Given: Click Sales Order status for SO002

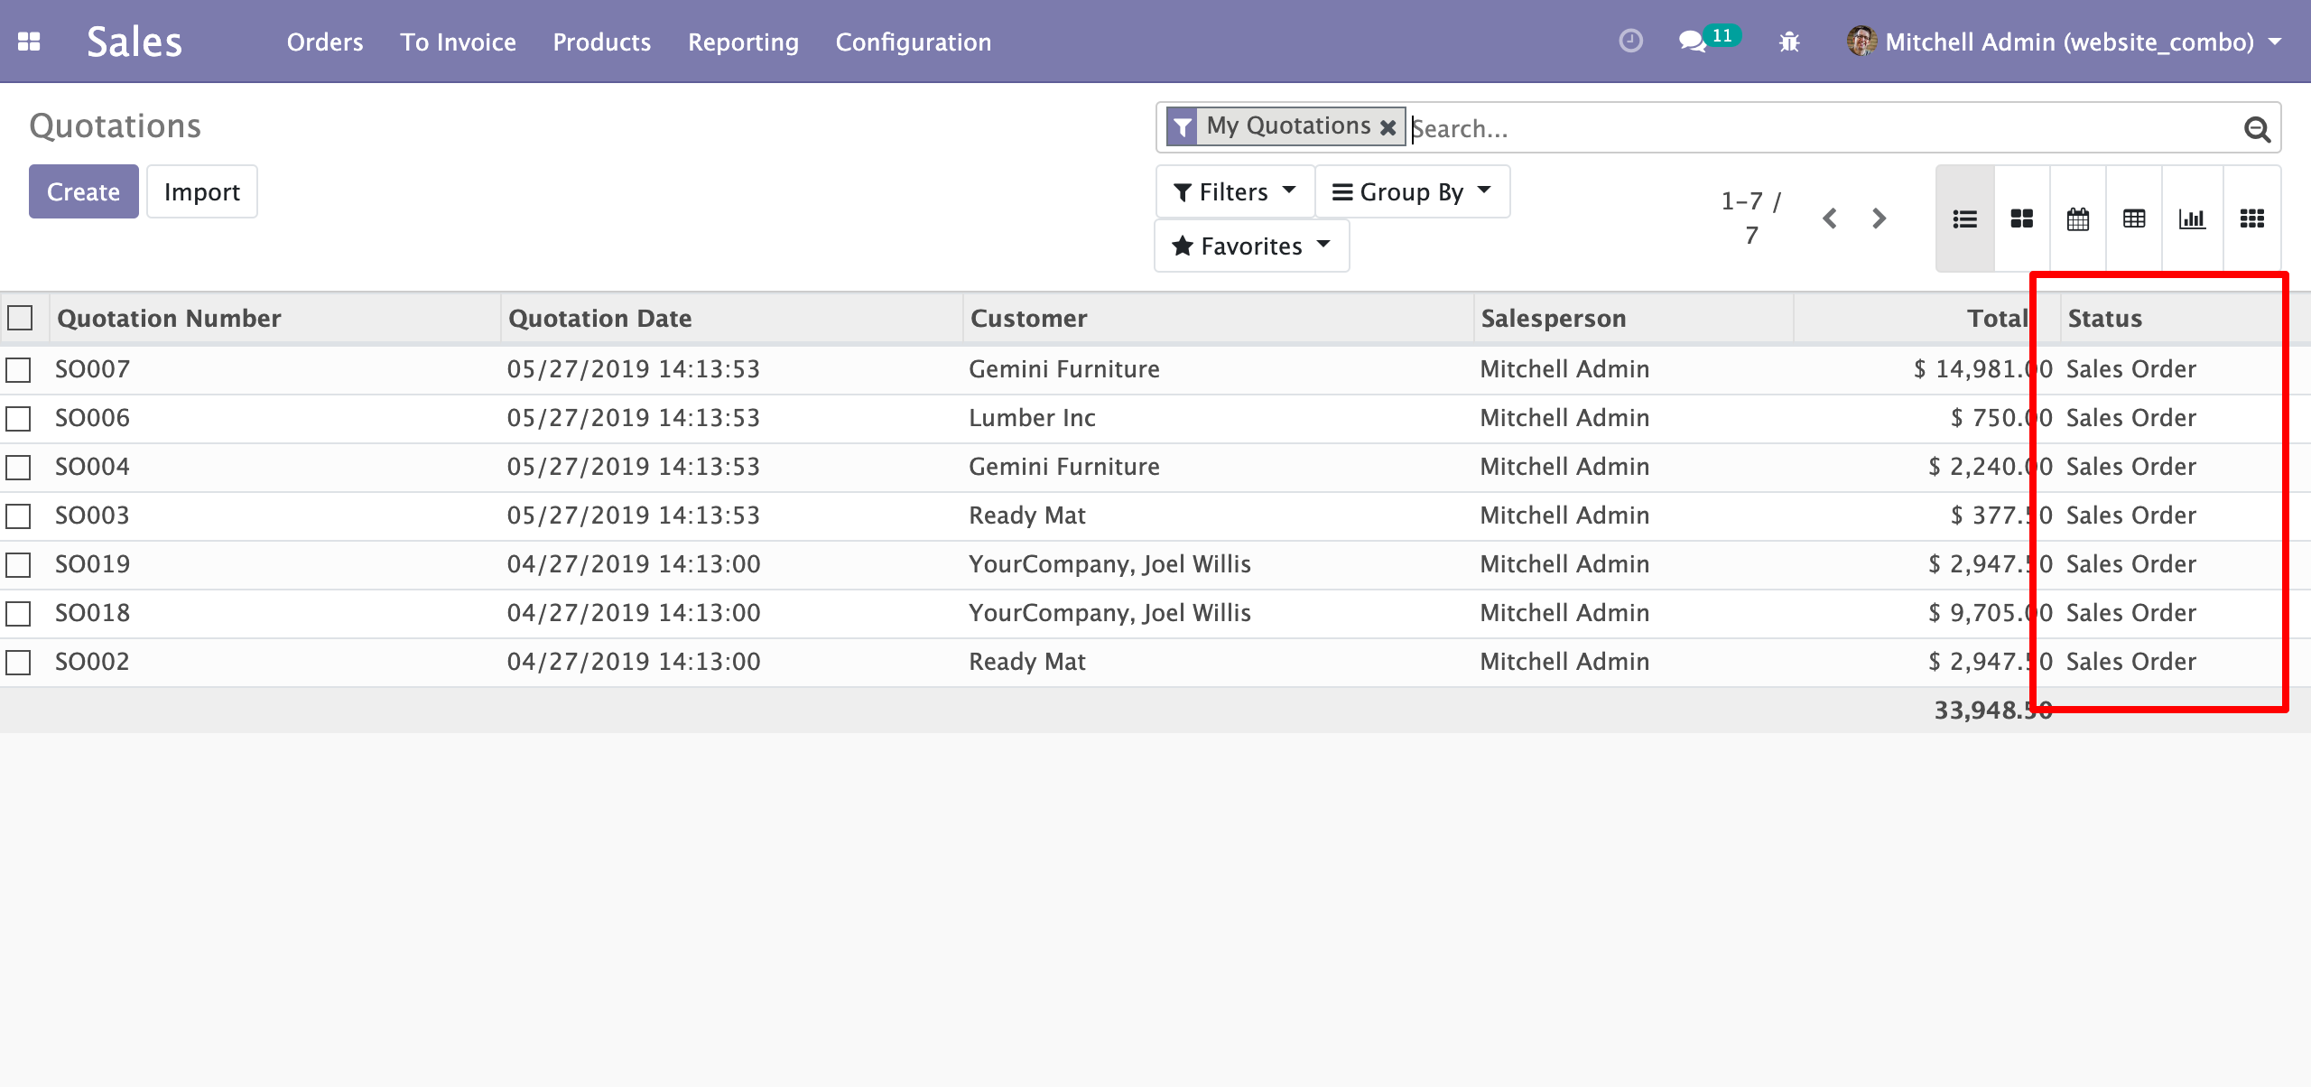Looking at the screenshot, I should (2130, 662).
